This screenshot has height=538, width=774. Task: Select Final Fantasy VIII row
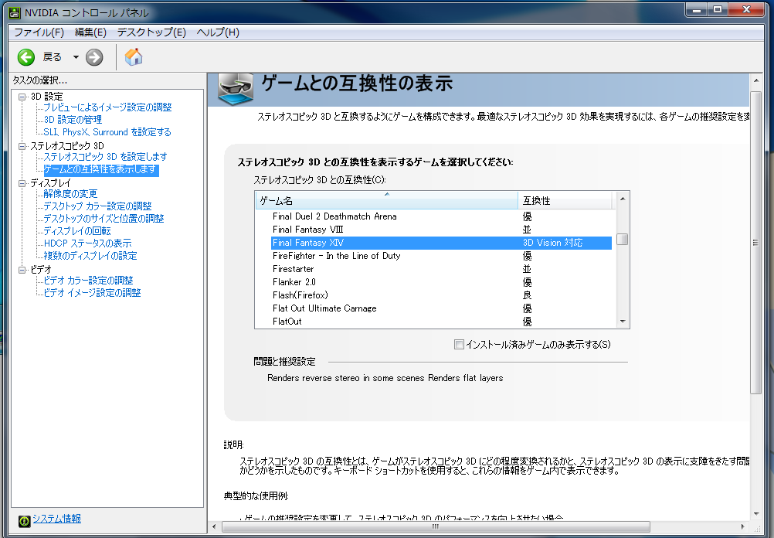[441, 230]
